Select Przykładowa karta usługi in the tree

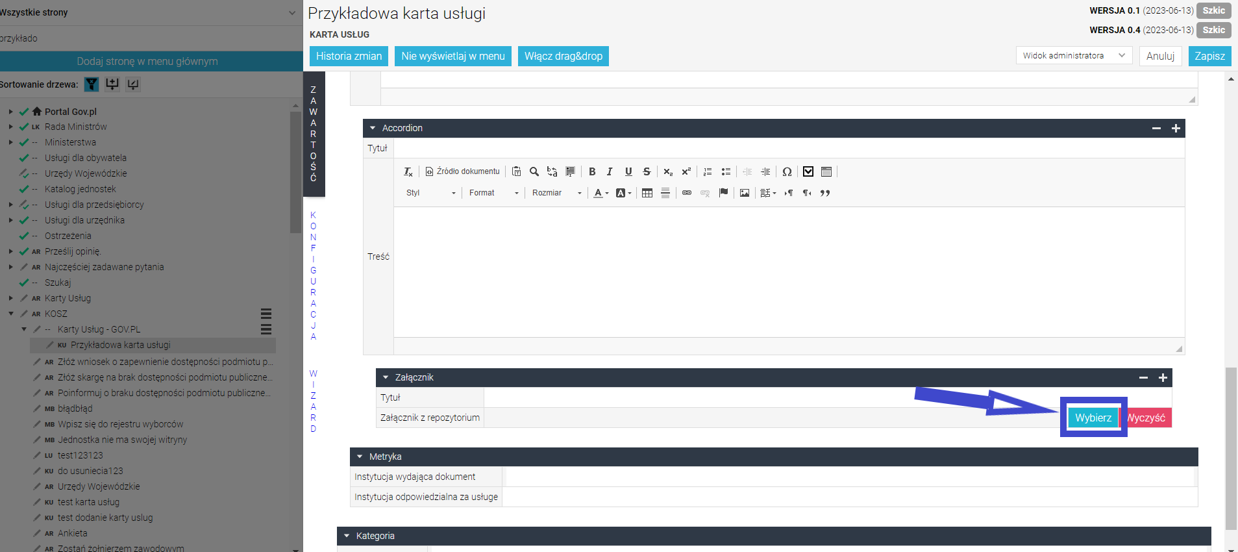pos(121,345)
